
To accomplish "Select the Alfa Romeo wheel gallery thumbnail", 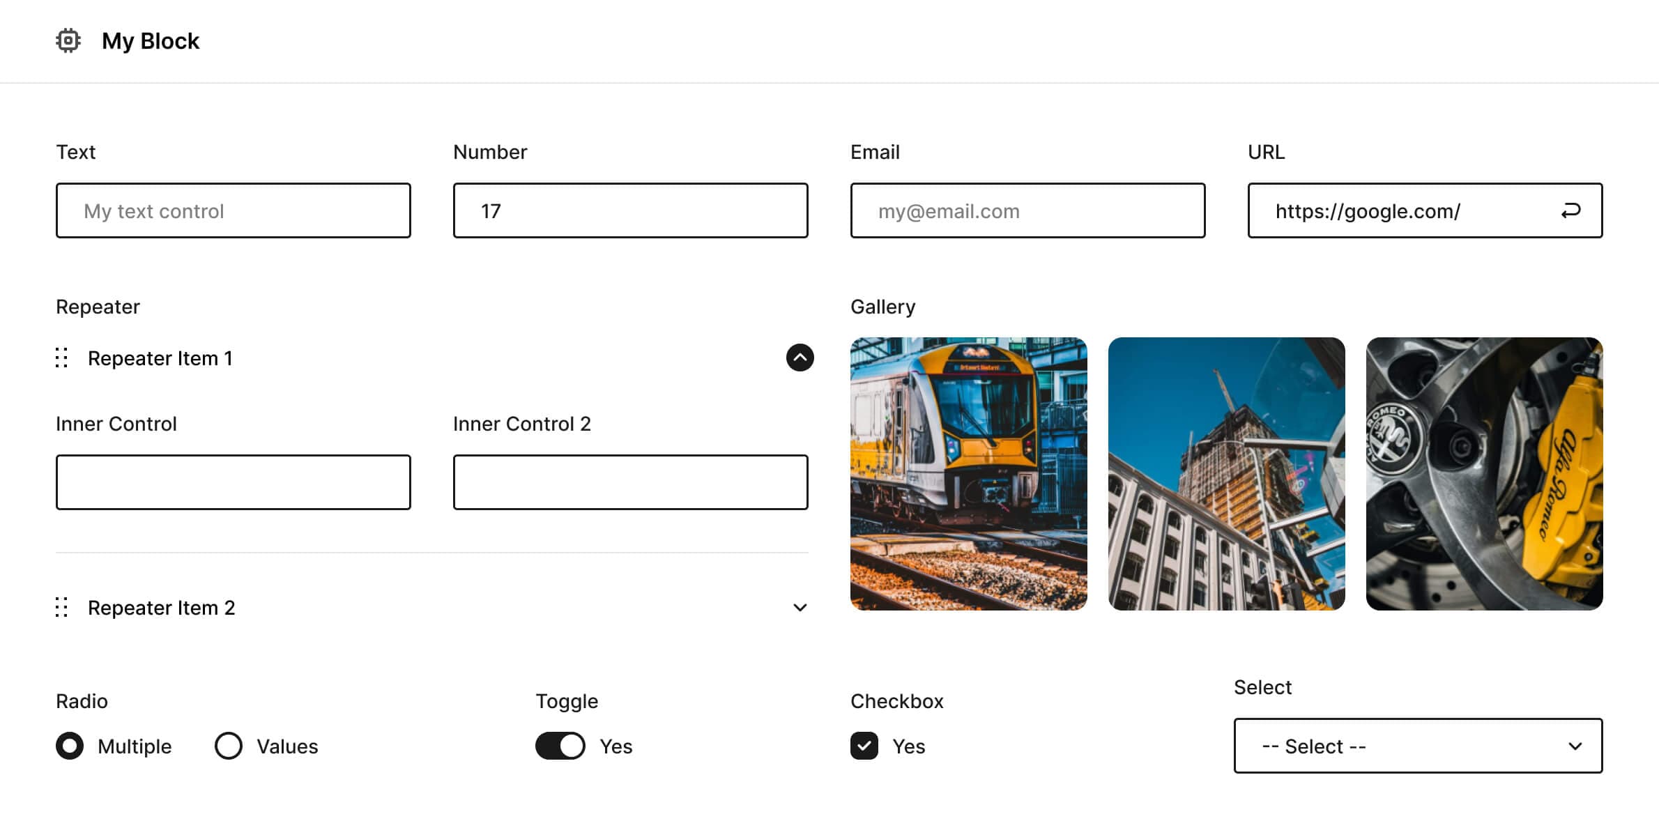I will [1485, 474].
